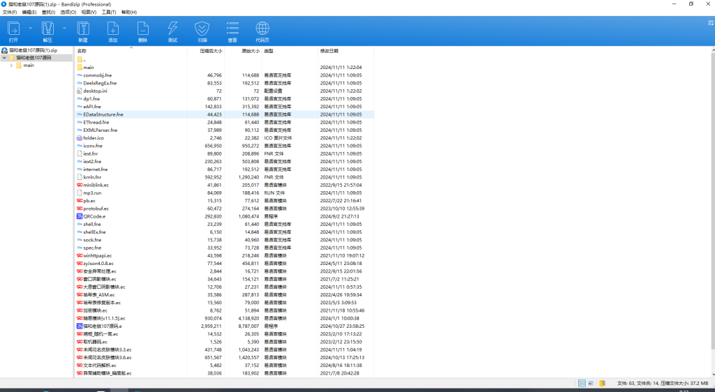Screen dimensions: 715x392
Task: Select winhttpapi.ec file
Action: (98, 255)
